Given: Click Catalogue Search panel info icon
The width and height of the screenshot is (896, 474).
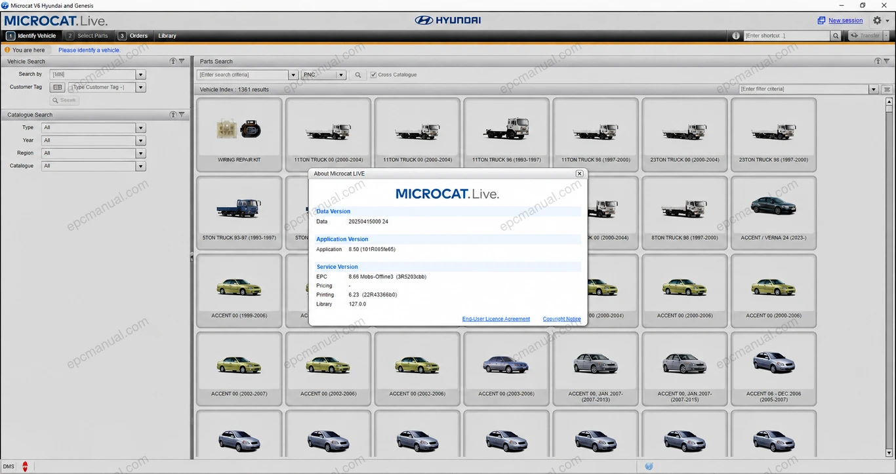Looking at the screenshot, I should (x=173, y=115).
